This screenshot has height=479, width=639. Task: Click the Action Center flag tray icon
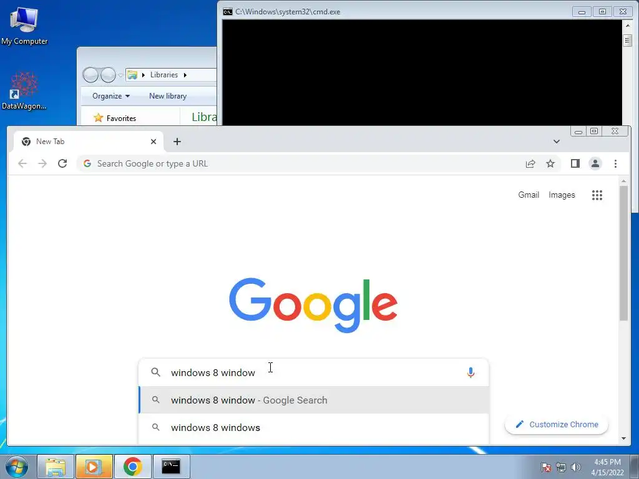tap(546, 467)
